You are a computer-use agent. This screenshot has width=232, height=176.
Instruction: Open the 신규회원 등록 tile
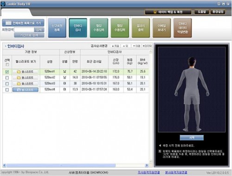click(x=57, y=28)
